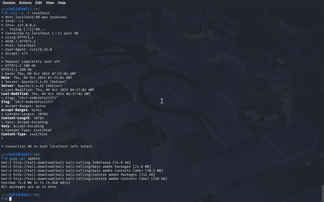Click the kali.download URL in Get:2 line
This screenshot has height=202, width=324.
(x=39, y=167)
